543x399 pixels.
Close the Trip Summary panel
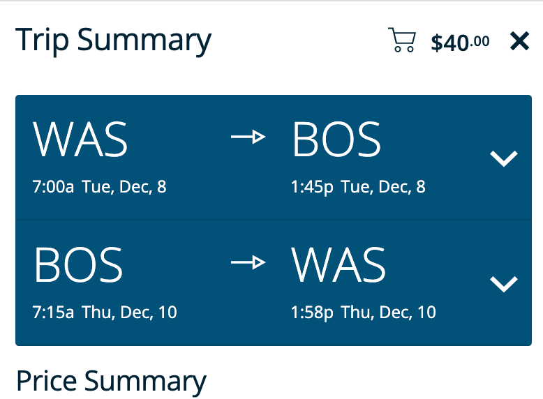pyautogui.click(x=520, y=41)
